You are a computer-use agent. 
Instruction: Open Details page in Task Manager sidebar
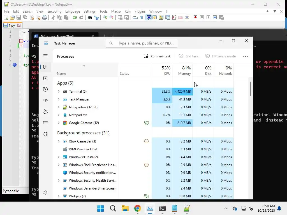point(45,123)
